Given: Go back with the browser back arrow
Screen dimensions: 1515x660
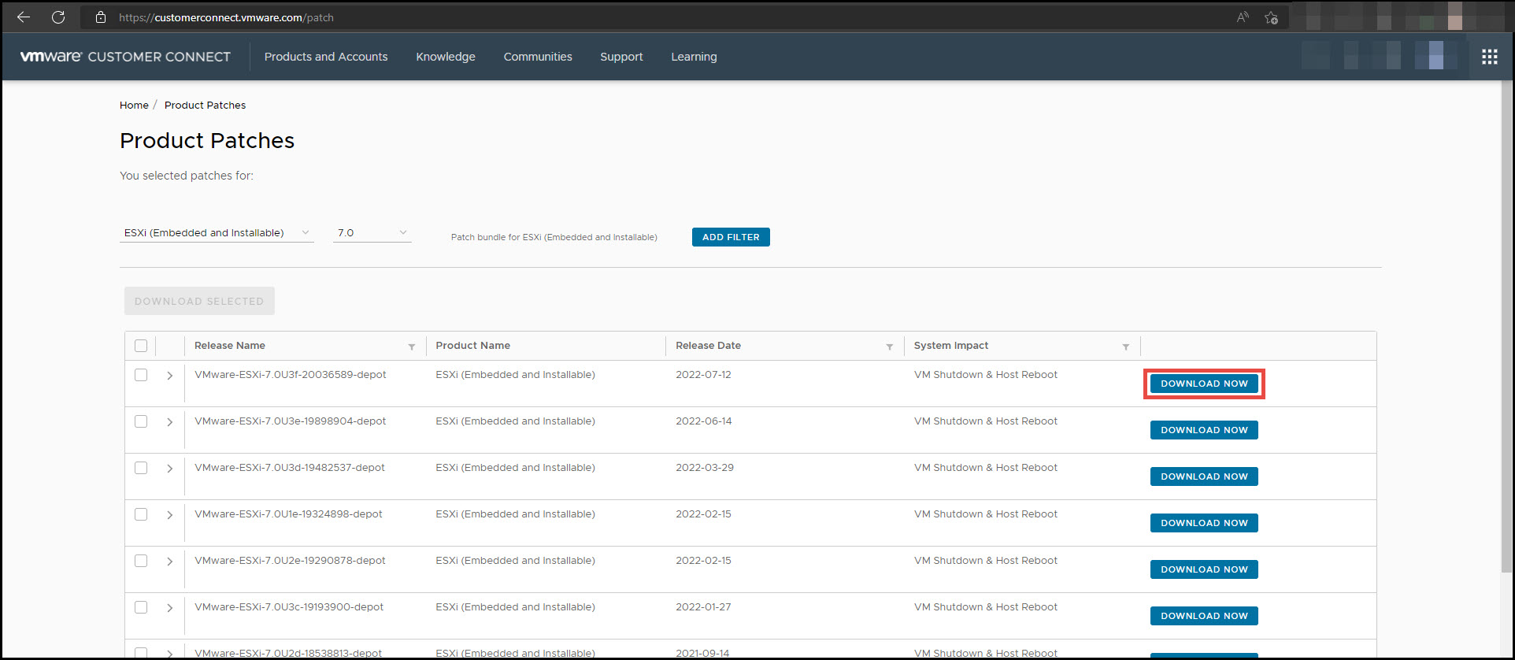Looking at the screenshot, I should pyautogui.click(x=24, y=17).
